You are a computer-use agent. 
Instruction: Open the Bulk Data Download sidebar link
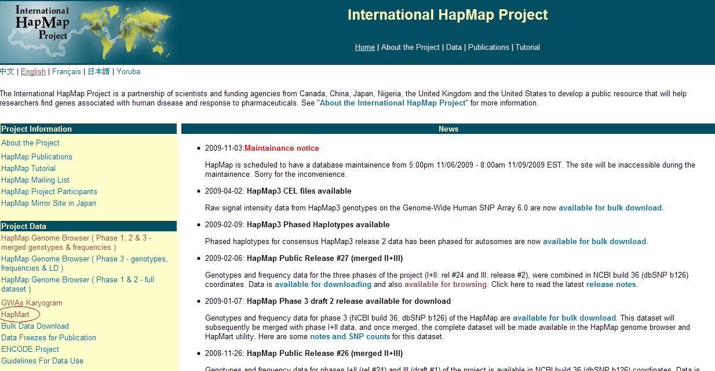tap(35, 326)
